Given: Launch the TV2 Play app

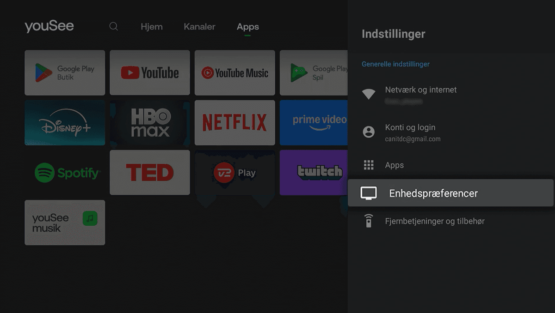Looking at the screenshot, I should point(234,172).
